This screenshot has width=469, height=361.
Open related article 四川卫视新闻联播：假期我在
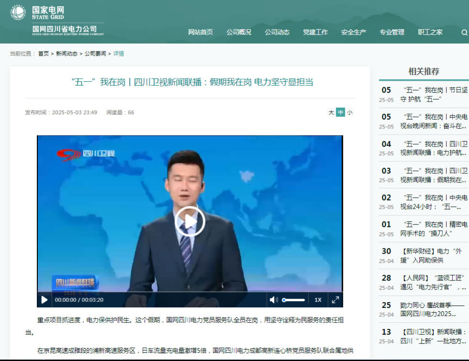point(434,175)
